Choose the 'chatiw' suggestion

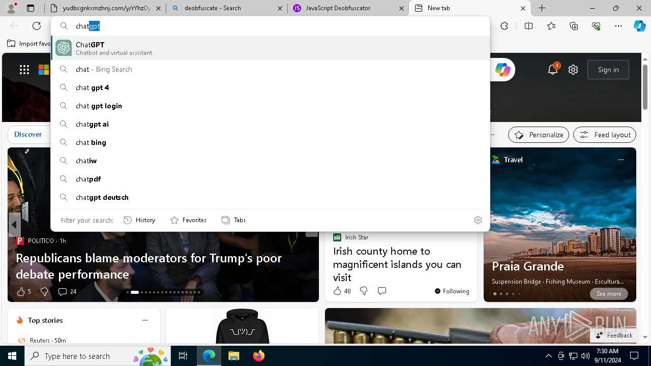[270, 161]
